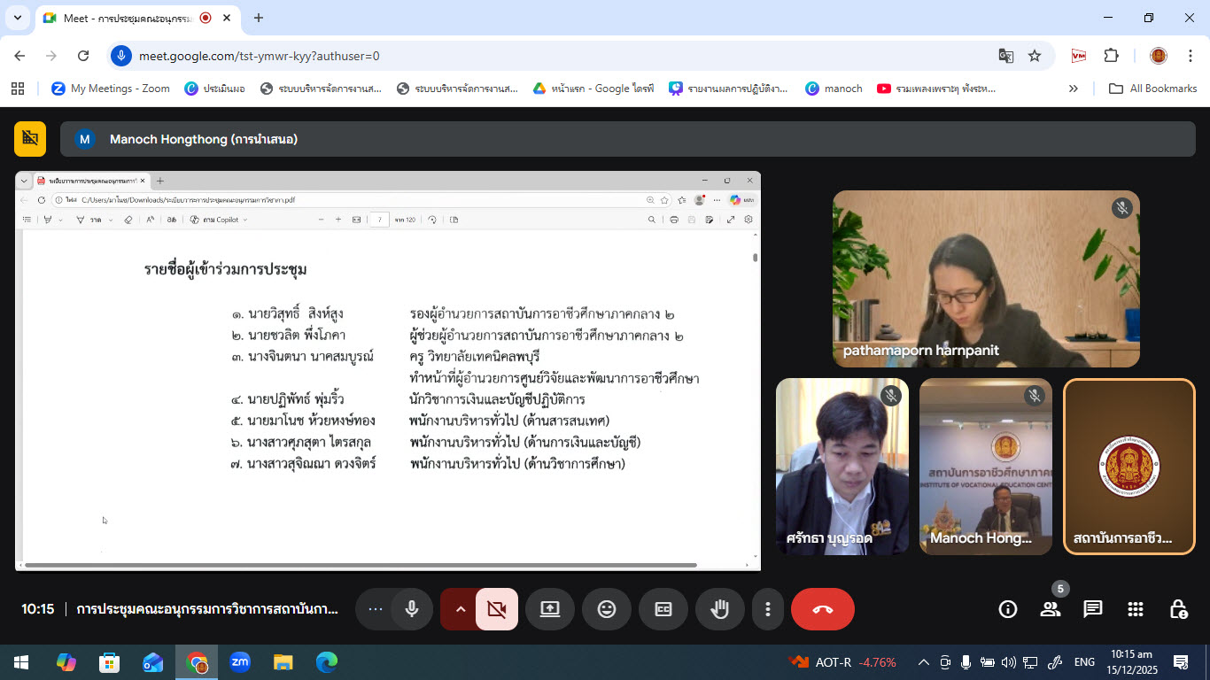Screen dimensions: 1210x680
Task: Click the red leave call button
Action: tap(822, 609)
